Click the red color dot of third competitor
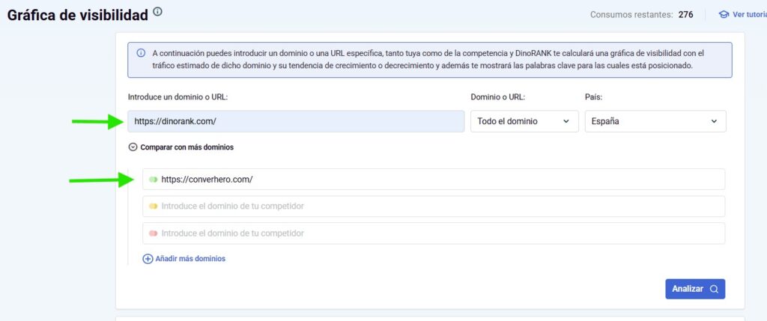This screenshot has height=321, width=767. coord(153,233)
